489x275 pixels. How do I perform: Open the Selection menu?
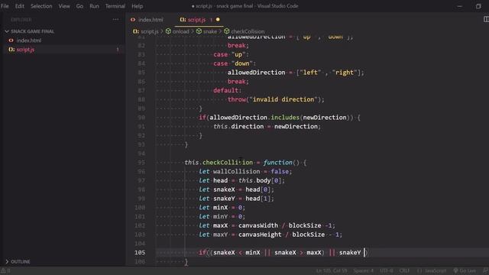[41, 6]
